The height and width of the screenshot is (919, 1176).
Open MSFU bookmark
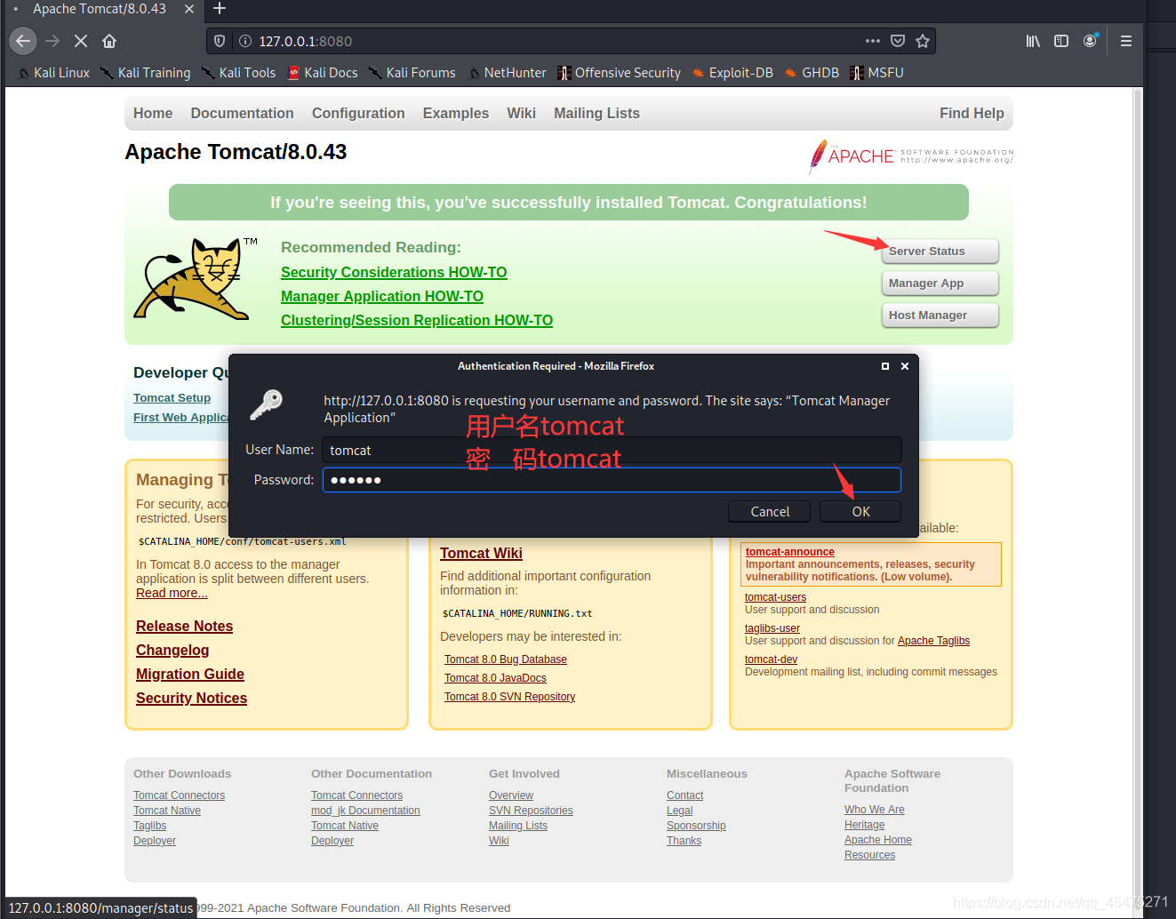click(x=876, y=73)
